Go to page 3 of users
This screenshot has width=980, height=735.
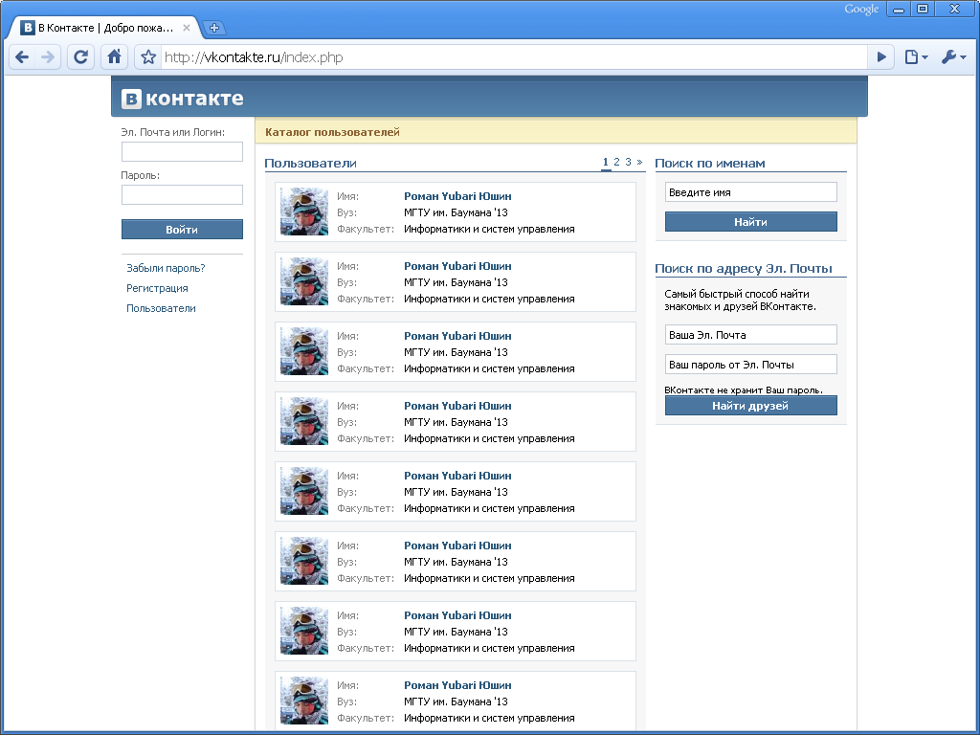(628, 162)
